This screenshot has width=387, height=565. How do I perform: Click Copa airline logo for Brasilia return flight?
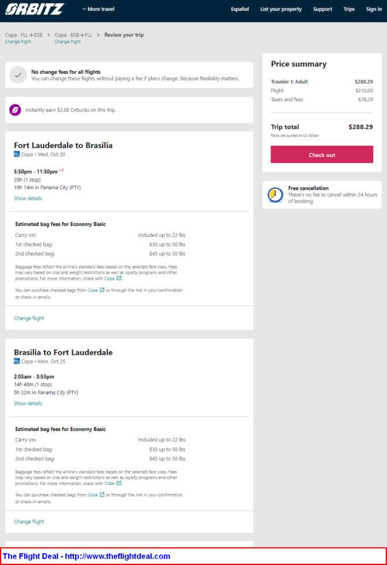17,361
